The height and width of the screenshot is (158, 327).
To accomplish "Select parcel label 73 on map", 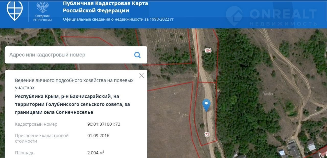I will (207, 134).
